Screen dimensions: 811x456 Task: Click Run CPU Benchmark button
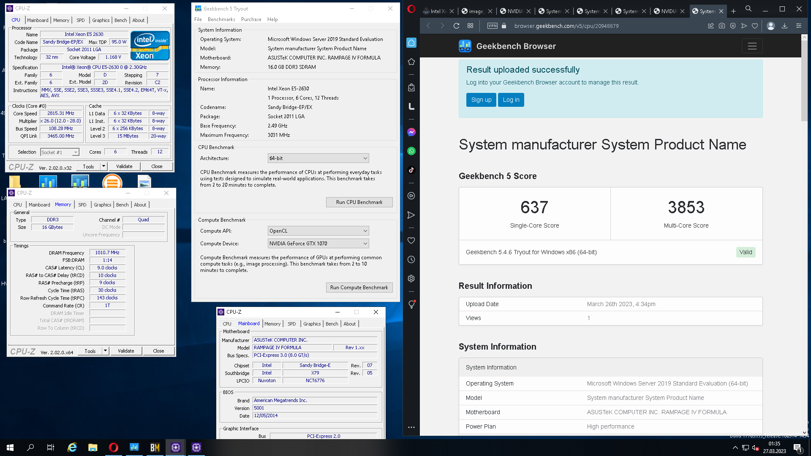[359, 202]
